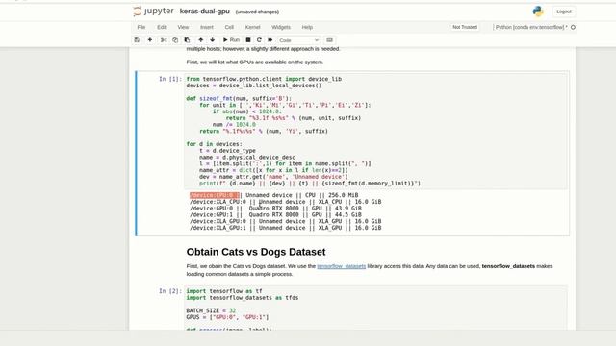Open the File menu

(141, 27)
